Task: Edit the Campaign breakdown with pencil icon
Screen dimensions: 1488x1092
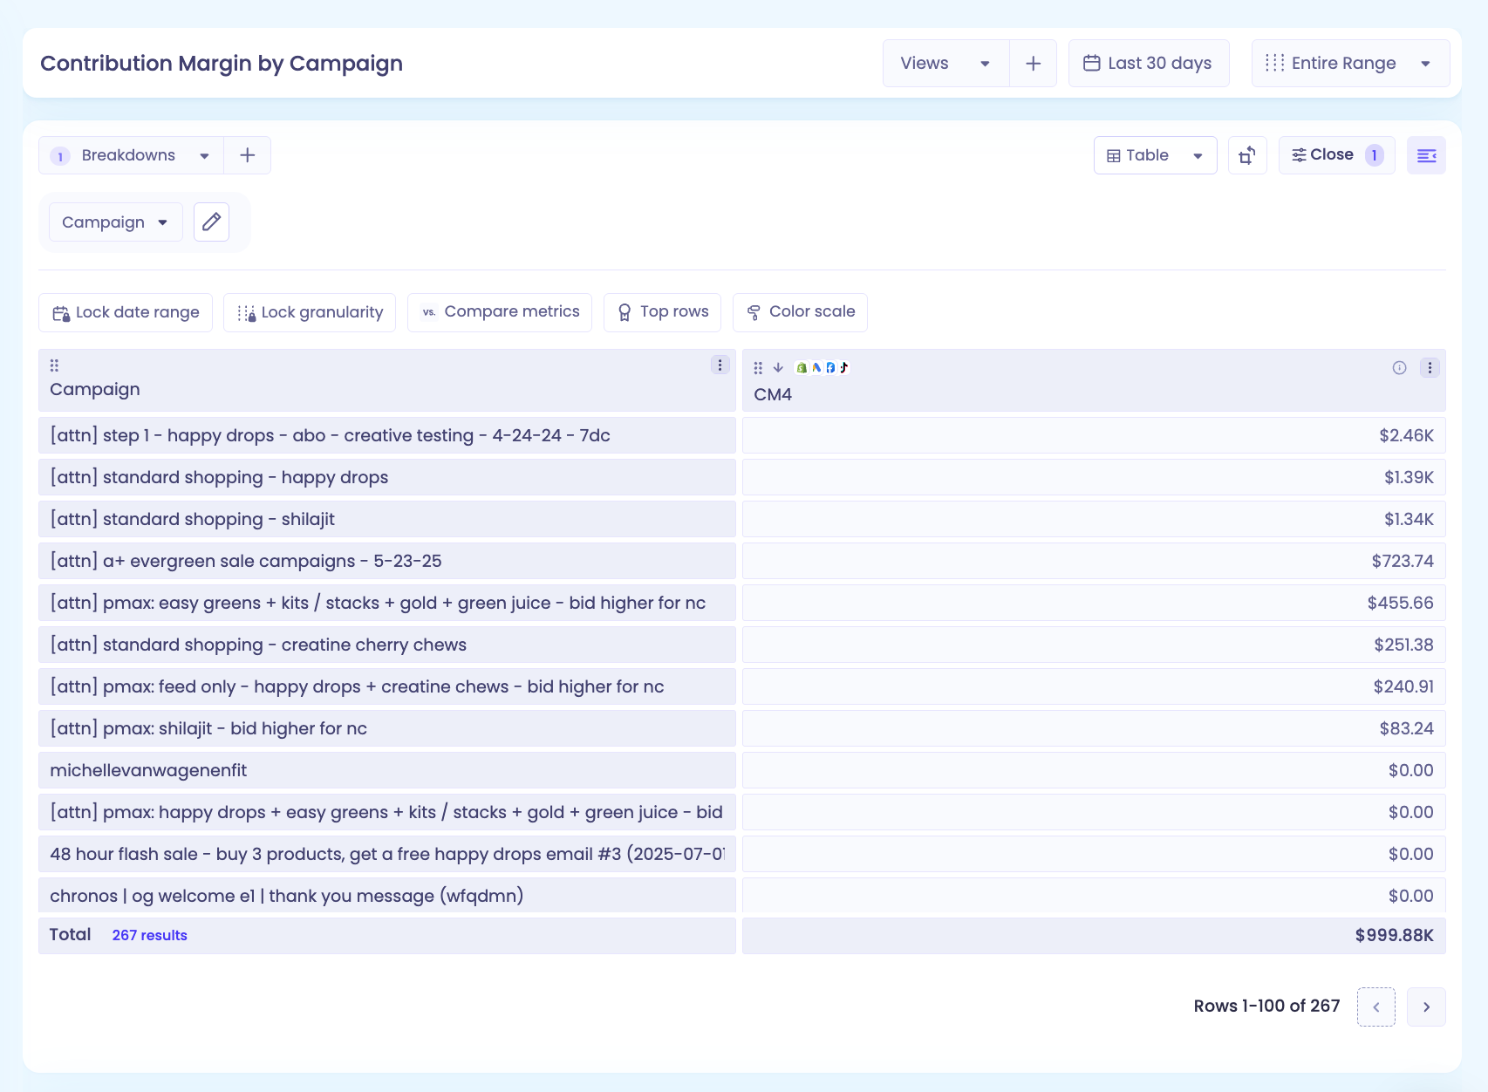Action: tap(211, 222)
